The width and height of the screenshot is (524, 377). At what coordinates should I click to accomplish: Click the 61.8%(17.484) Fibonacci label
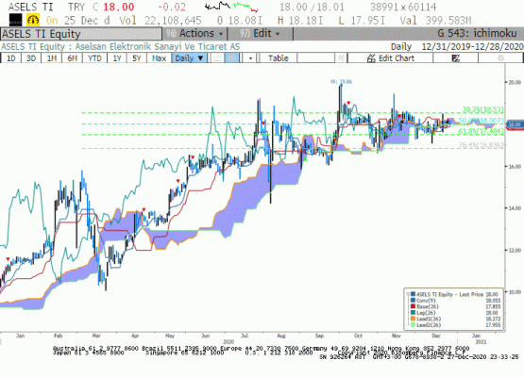481,131
